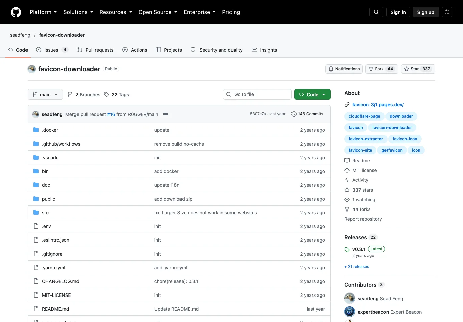
Task: Expand the Platform menu
Action: pyautogui.click(x=43, y=12)
